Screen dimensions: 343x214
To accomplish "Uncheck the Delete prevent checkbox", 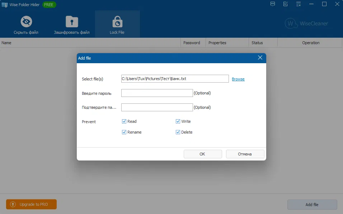I will tap(178, 132).
